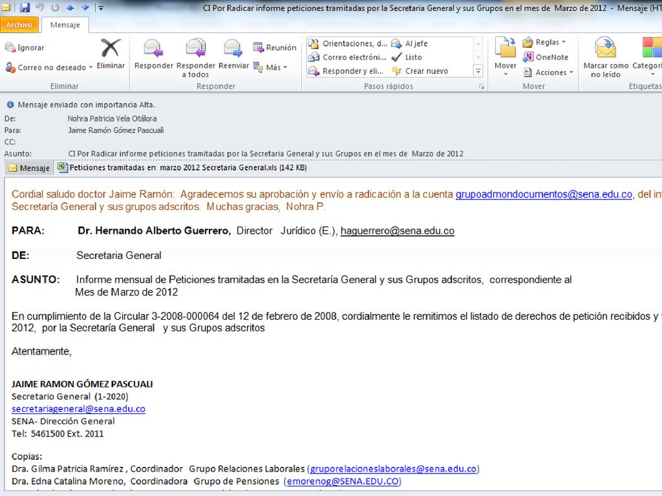Send message to OneNote

click(x=546, y=57)
